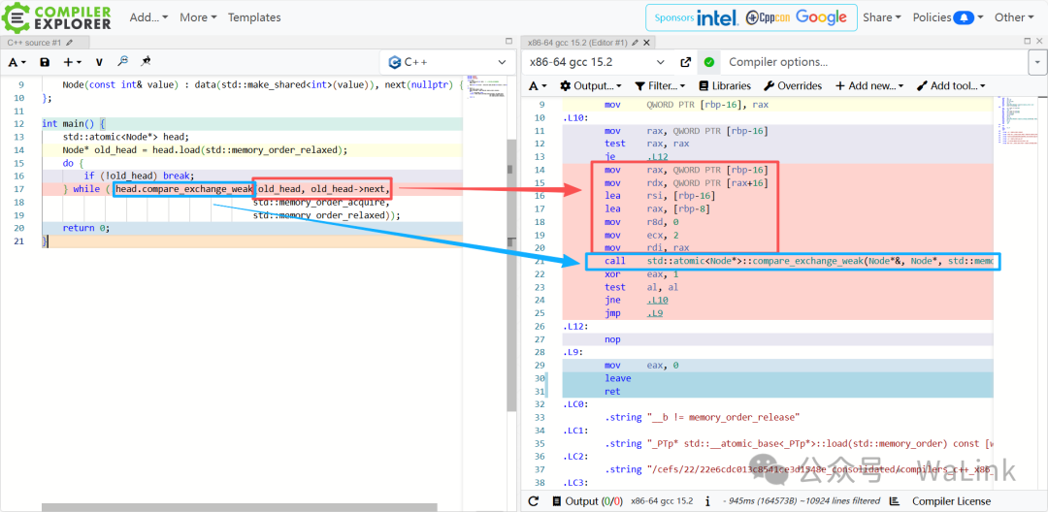Toggle Vim mode with the V icon

[x=99, y=62]
